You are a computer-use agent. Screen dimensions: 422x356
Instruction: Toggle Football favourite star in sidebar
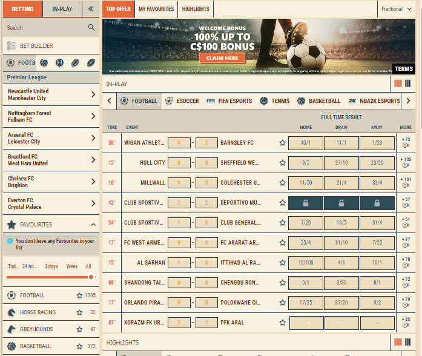point(79,295)
